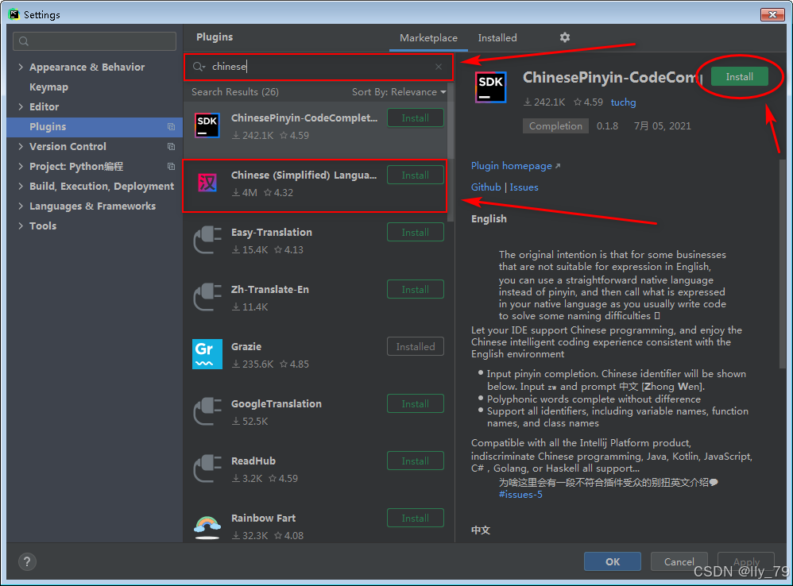Expand the Editor settings node
The image size is (793, 586).
point(21,106)
